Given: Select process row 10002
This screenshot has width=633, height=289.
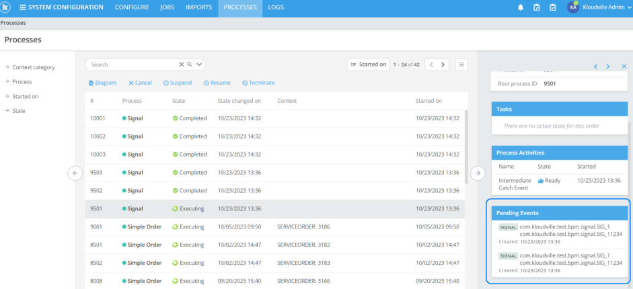Looking at the screenshot, I should [275, 136].
